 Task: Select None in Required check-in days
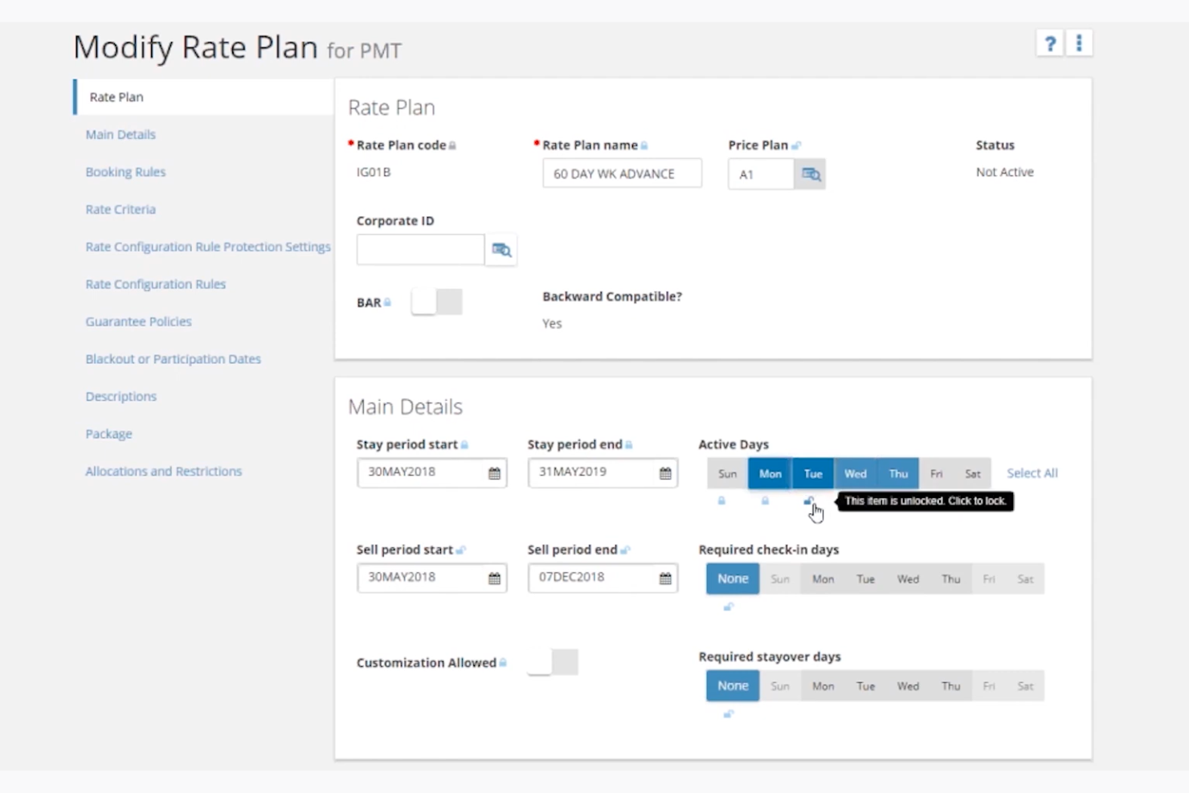[733, 578]
